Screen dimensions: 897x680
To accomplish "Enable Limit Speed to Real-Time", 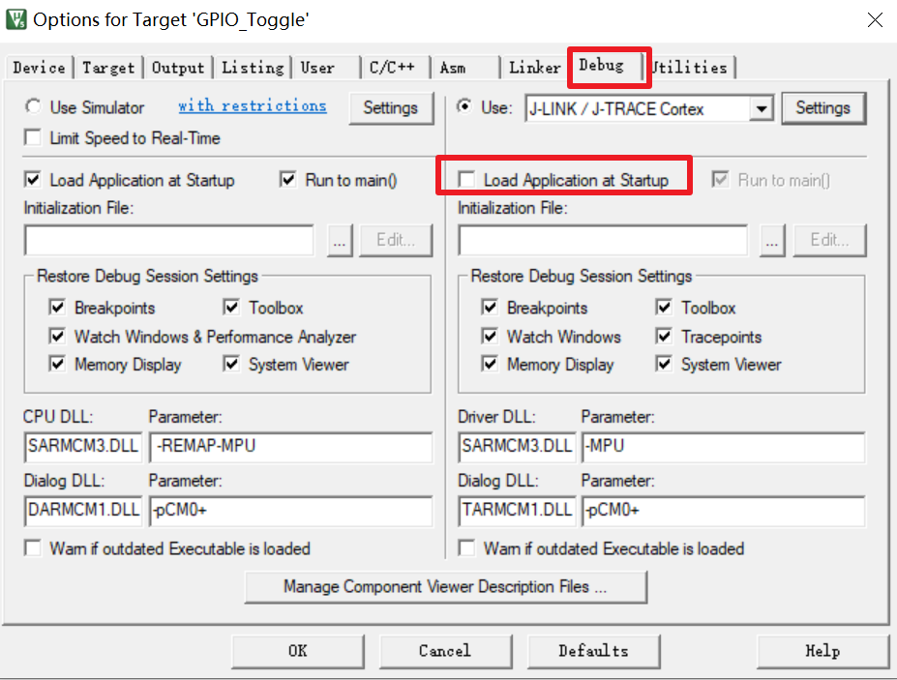I will [33, 137].
